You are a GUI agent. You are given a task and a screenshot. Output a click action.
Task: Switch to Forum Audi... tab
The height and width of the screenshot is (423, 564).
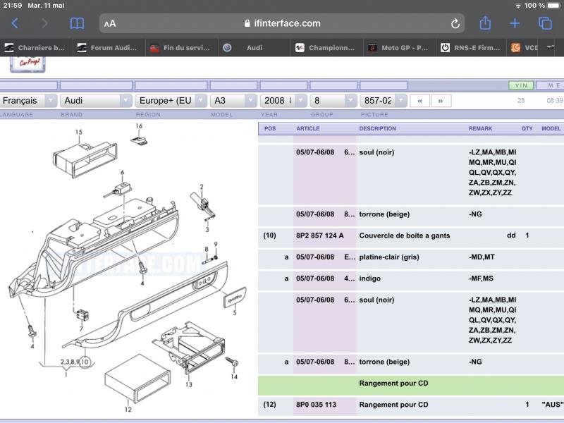coord(109,47)
